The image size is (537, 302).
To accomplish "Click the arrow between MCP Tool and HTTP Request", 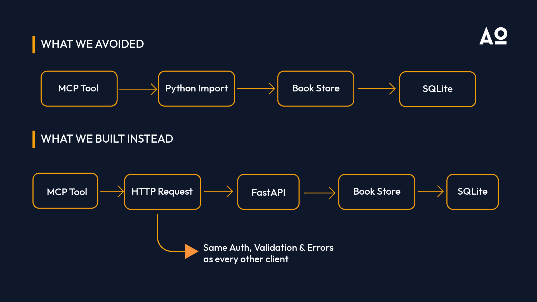I will (x=112, y=191).
